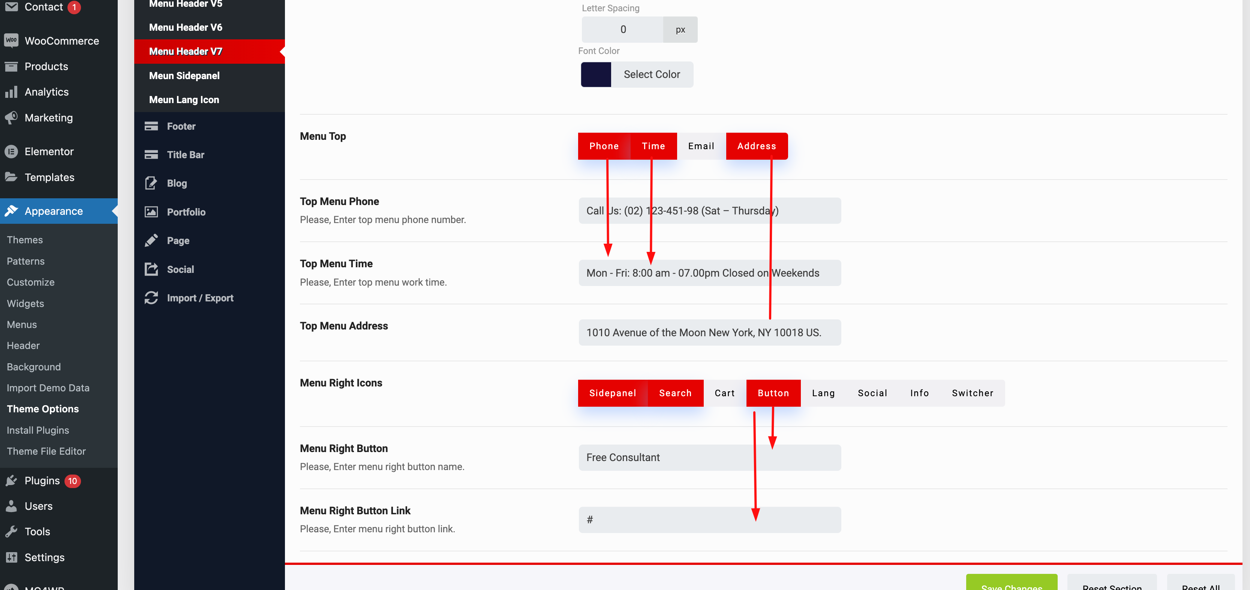This screenshot has width=1250, height=590.
Task: Click the Blog edit icon
Action: pyautogui.click(x=151, y=183)
